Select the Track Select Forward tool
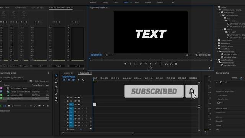 click(56, 79)
